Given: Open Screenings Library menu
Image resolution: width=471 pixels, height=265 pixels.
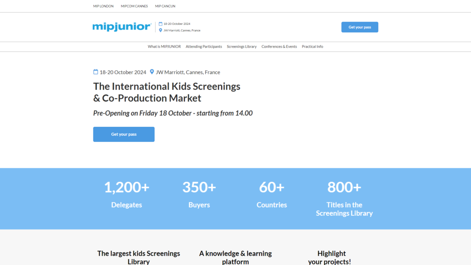Looking at the screenshot, I should 241,46.
